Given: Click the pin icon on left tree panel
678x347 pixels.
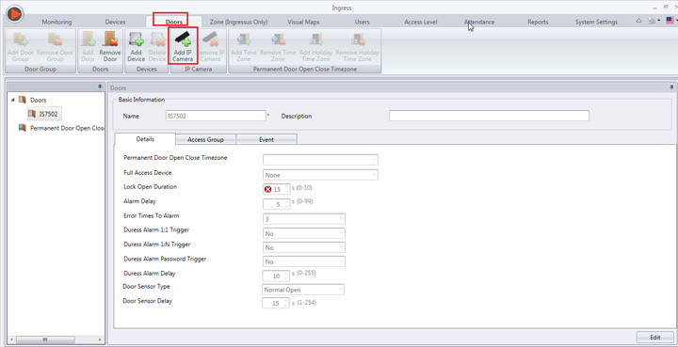Looking at the screenshot, I should (x=101, y=87).
